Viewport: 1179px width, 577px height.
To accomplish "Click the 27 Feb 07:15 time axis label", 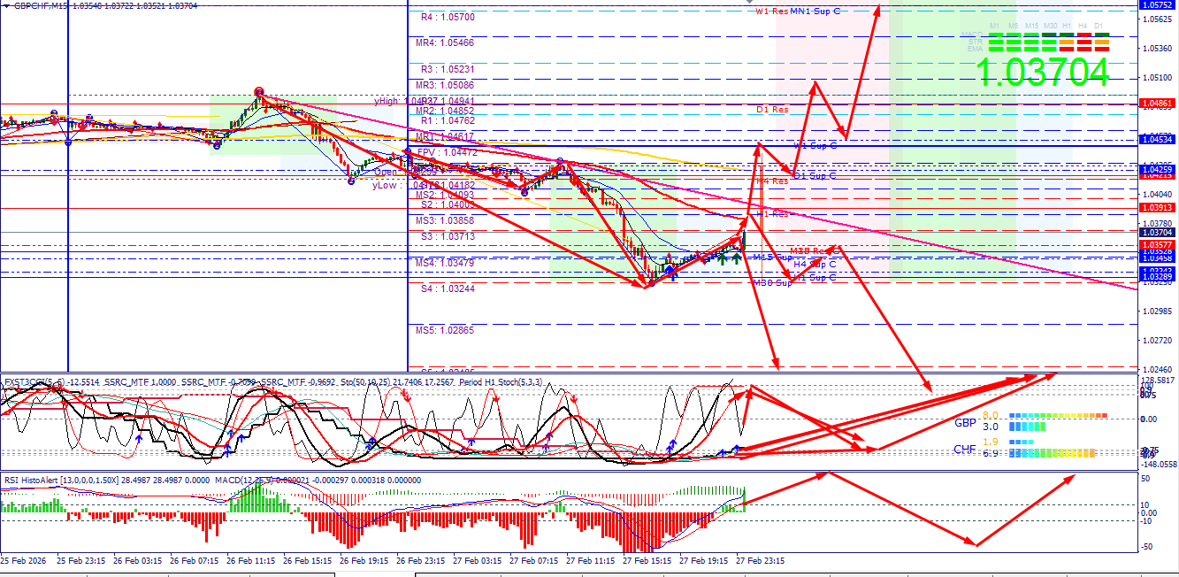I will [x=536, y=560].
